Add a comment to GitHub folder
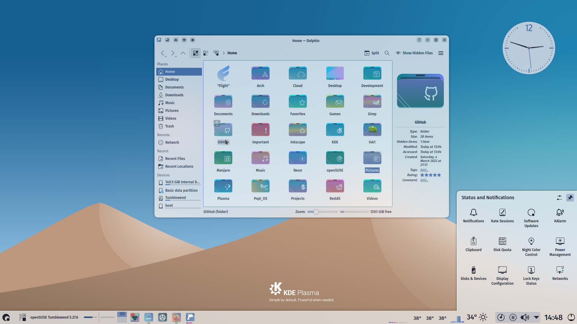577x324 pixels. point(424,180)
